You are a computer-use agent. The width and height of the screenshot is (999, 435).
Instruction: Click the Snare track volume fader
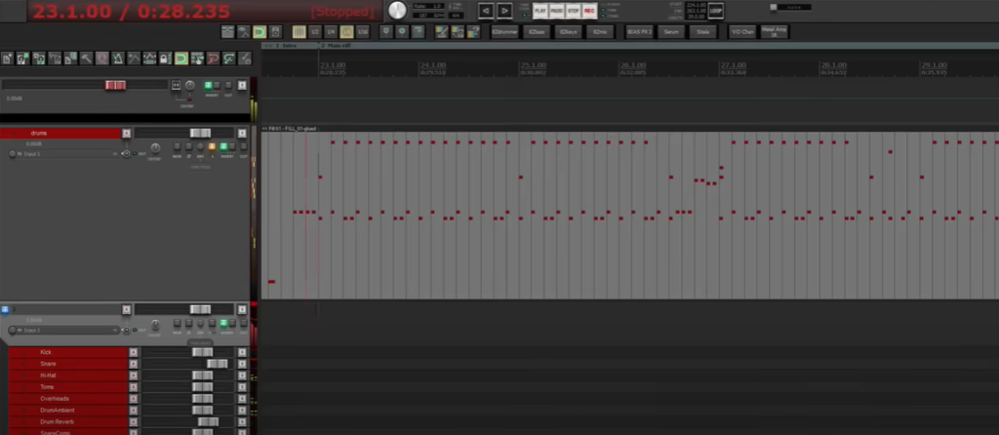coord(218,364)
